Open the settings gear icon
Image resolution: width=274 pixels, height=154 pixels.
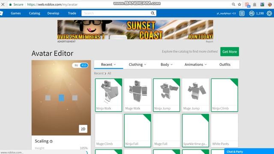[269, 13]
